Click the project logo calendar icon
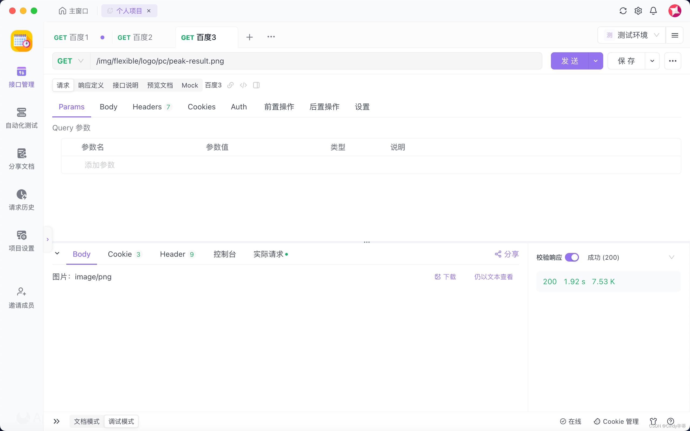 click(x=21, y=41)
